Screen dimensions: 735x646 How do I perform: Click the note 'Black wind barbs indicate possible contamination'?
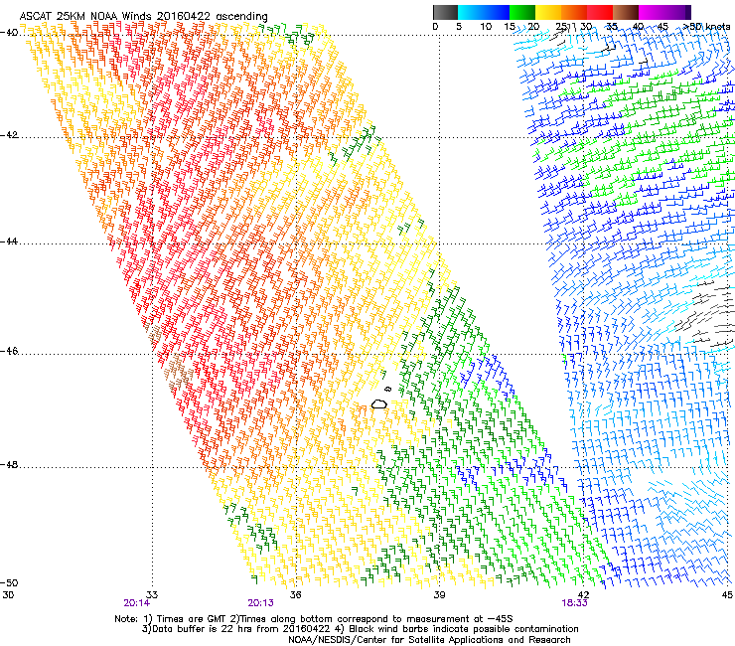464,629
